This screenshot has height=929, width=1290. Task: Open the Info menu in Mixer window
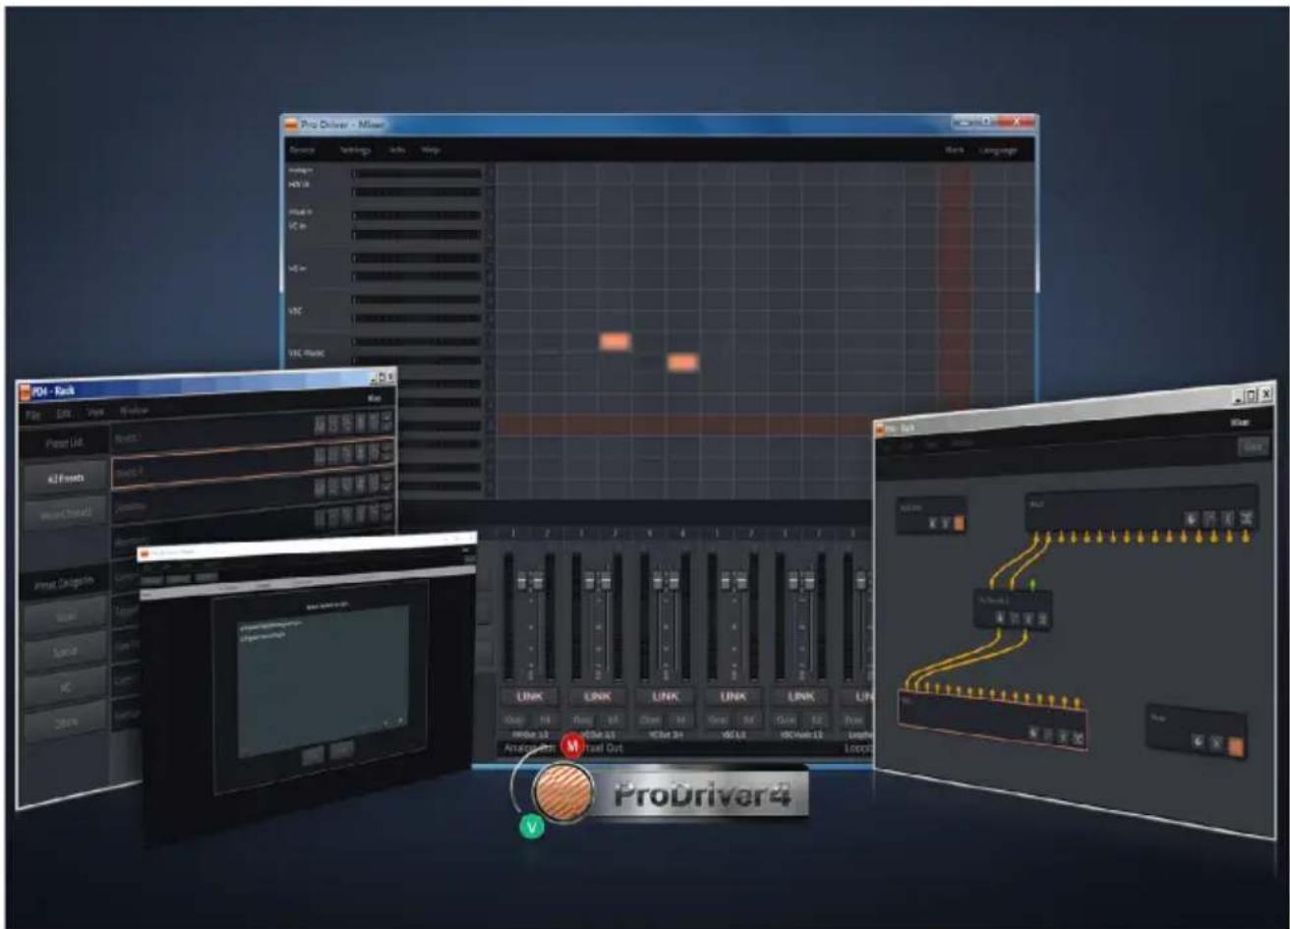(397, 150)
